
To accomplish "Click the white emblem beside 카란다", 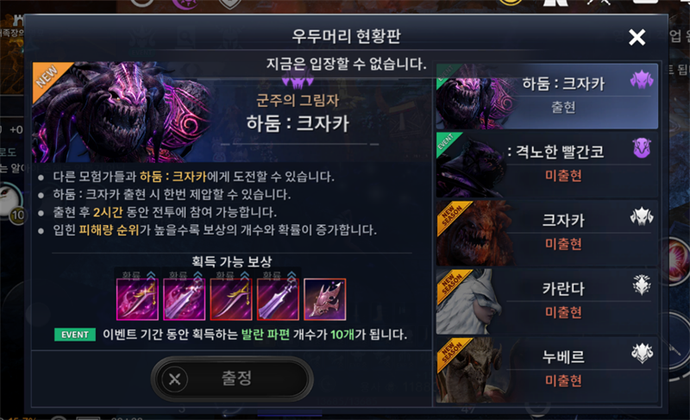I will pos(642,285).
